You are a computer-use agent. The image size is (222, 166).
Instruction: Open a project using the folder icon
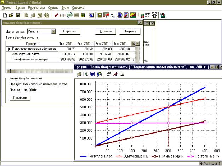coord(11,15)
